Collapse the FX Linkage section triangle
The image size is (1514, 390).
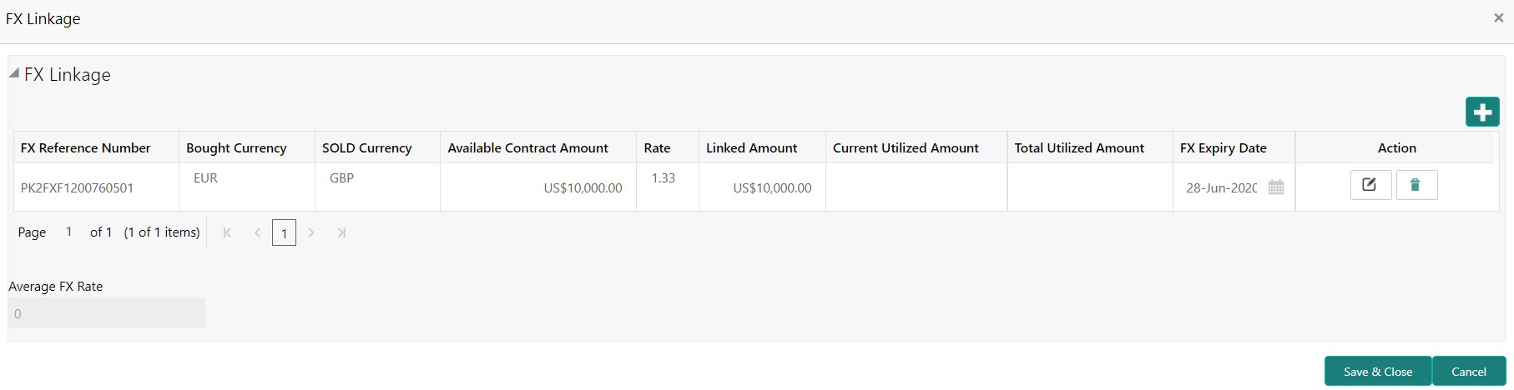coord(14,73)
